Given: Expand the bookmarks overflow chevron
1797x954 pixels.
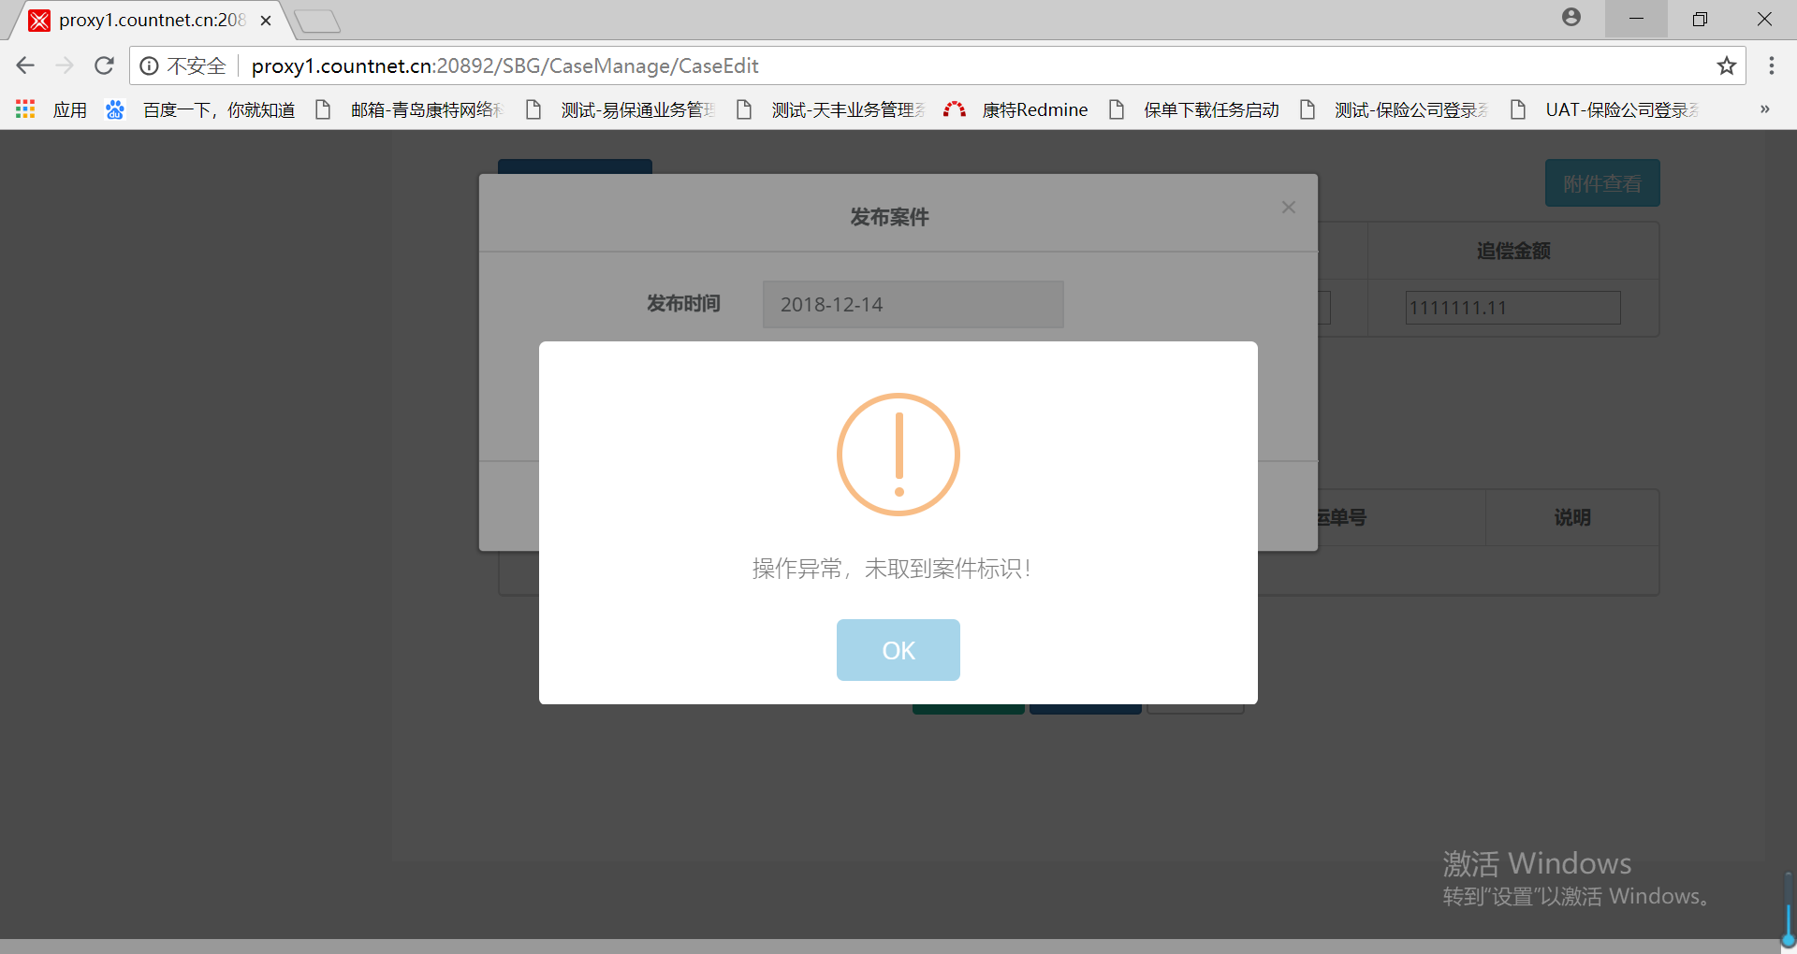Looking at the screenshot, I should 1765,109.
